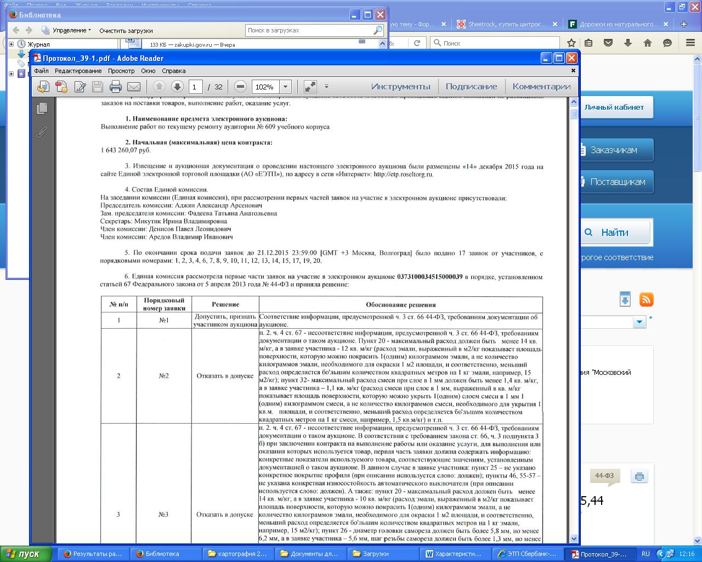Open Firefox hamburger menu
702x562 pixels.
tap(688, 43)
